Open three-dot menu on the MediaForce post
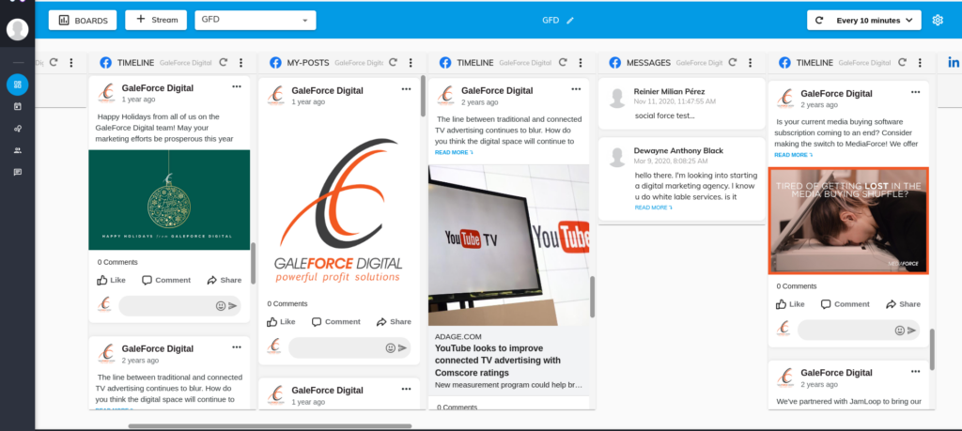The image size is (962, 431). pyautogui.click(x=915, y=93)
